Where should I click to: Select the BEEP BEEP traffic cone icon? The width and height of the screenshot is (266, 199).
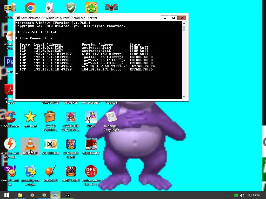pyautogui.click(x=30, y=146)
